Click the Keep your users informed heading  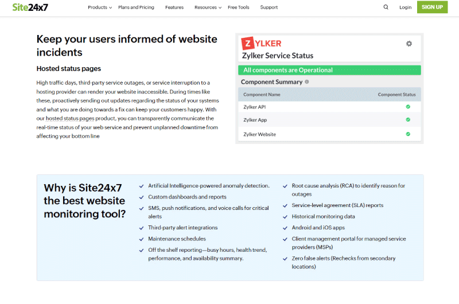point(127,46)
